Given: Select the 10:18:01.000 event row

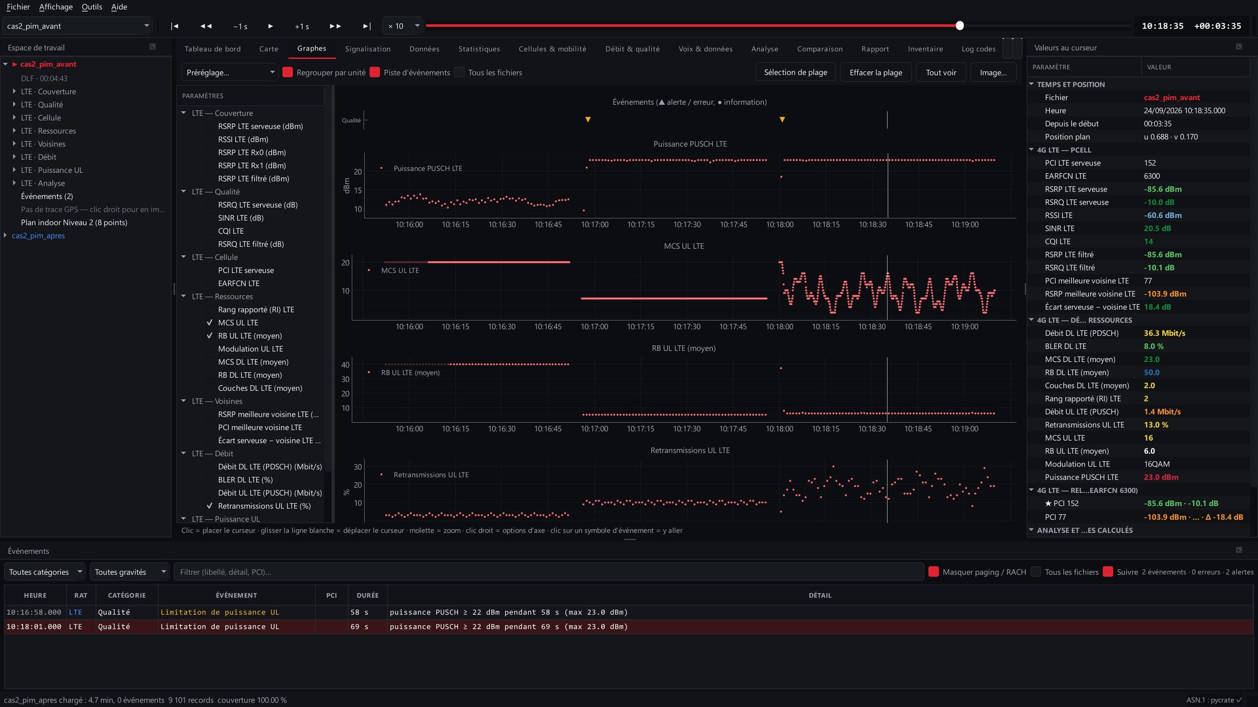Looking at the screenshot, I should 629,626.
